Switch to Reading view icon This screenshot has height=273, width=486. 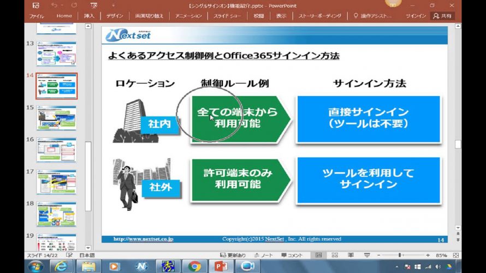[351, 255]
